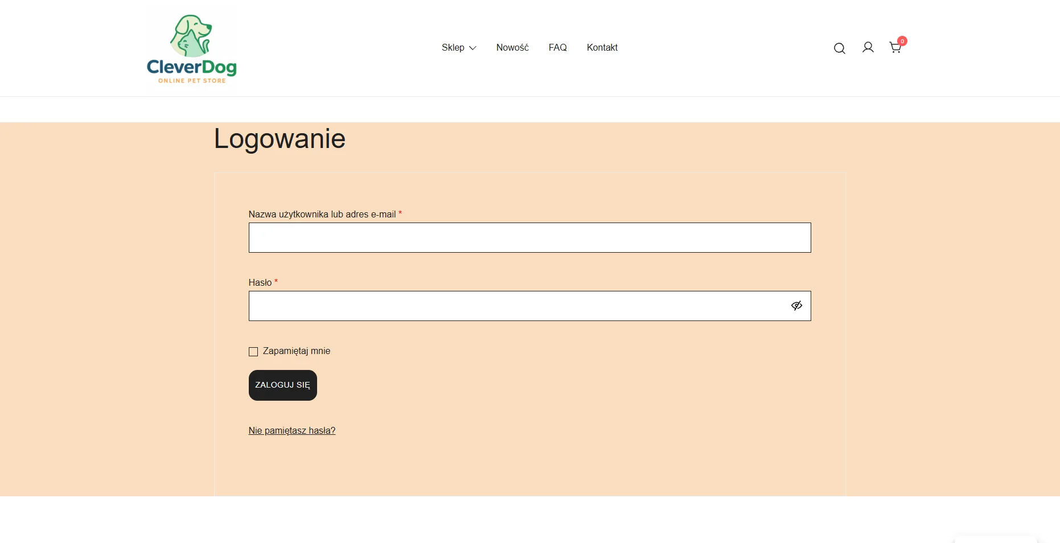
Task: Click the Logowanie heading text
Action: coord(280,139)
